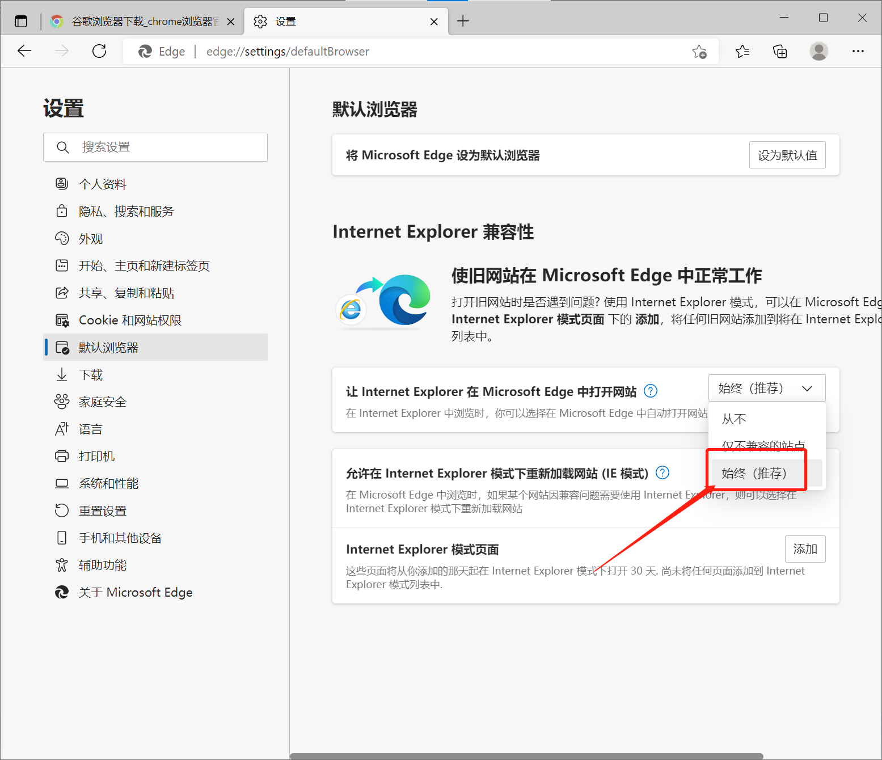882x760 pixels.
Task: Open the 外观 appearance settings
Action: pyautogui.click(x=90, y=238)
